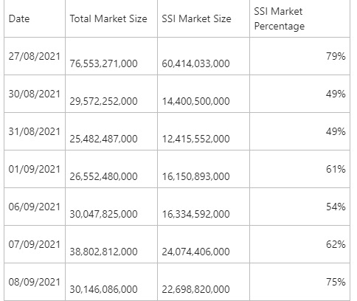The image size is (357, 301).
Task: Select the date cell 30/08/2021
Action: point(35,94)
